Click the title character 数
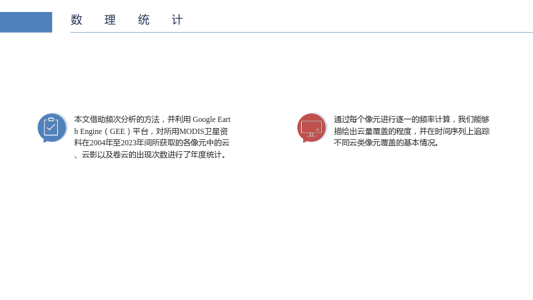This screenshot has height=300, width=533. (x=77, y=20)
